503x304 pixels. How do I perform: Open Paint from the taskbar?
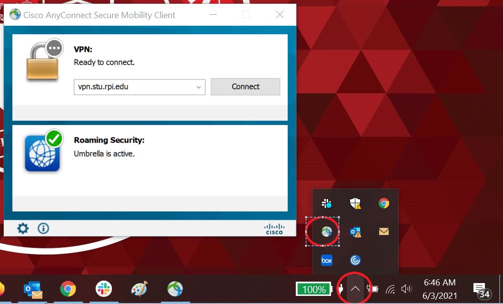(x=140, y=289)
